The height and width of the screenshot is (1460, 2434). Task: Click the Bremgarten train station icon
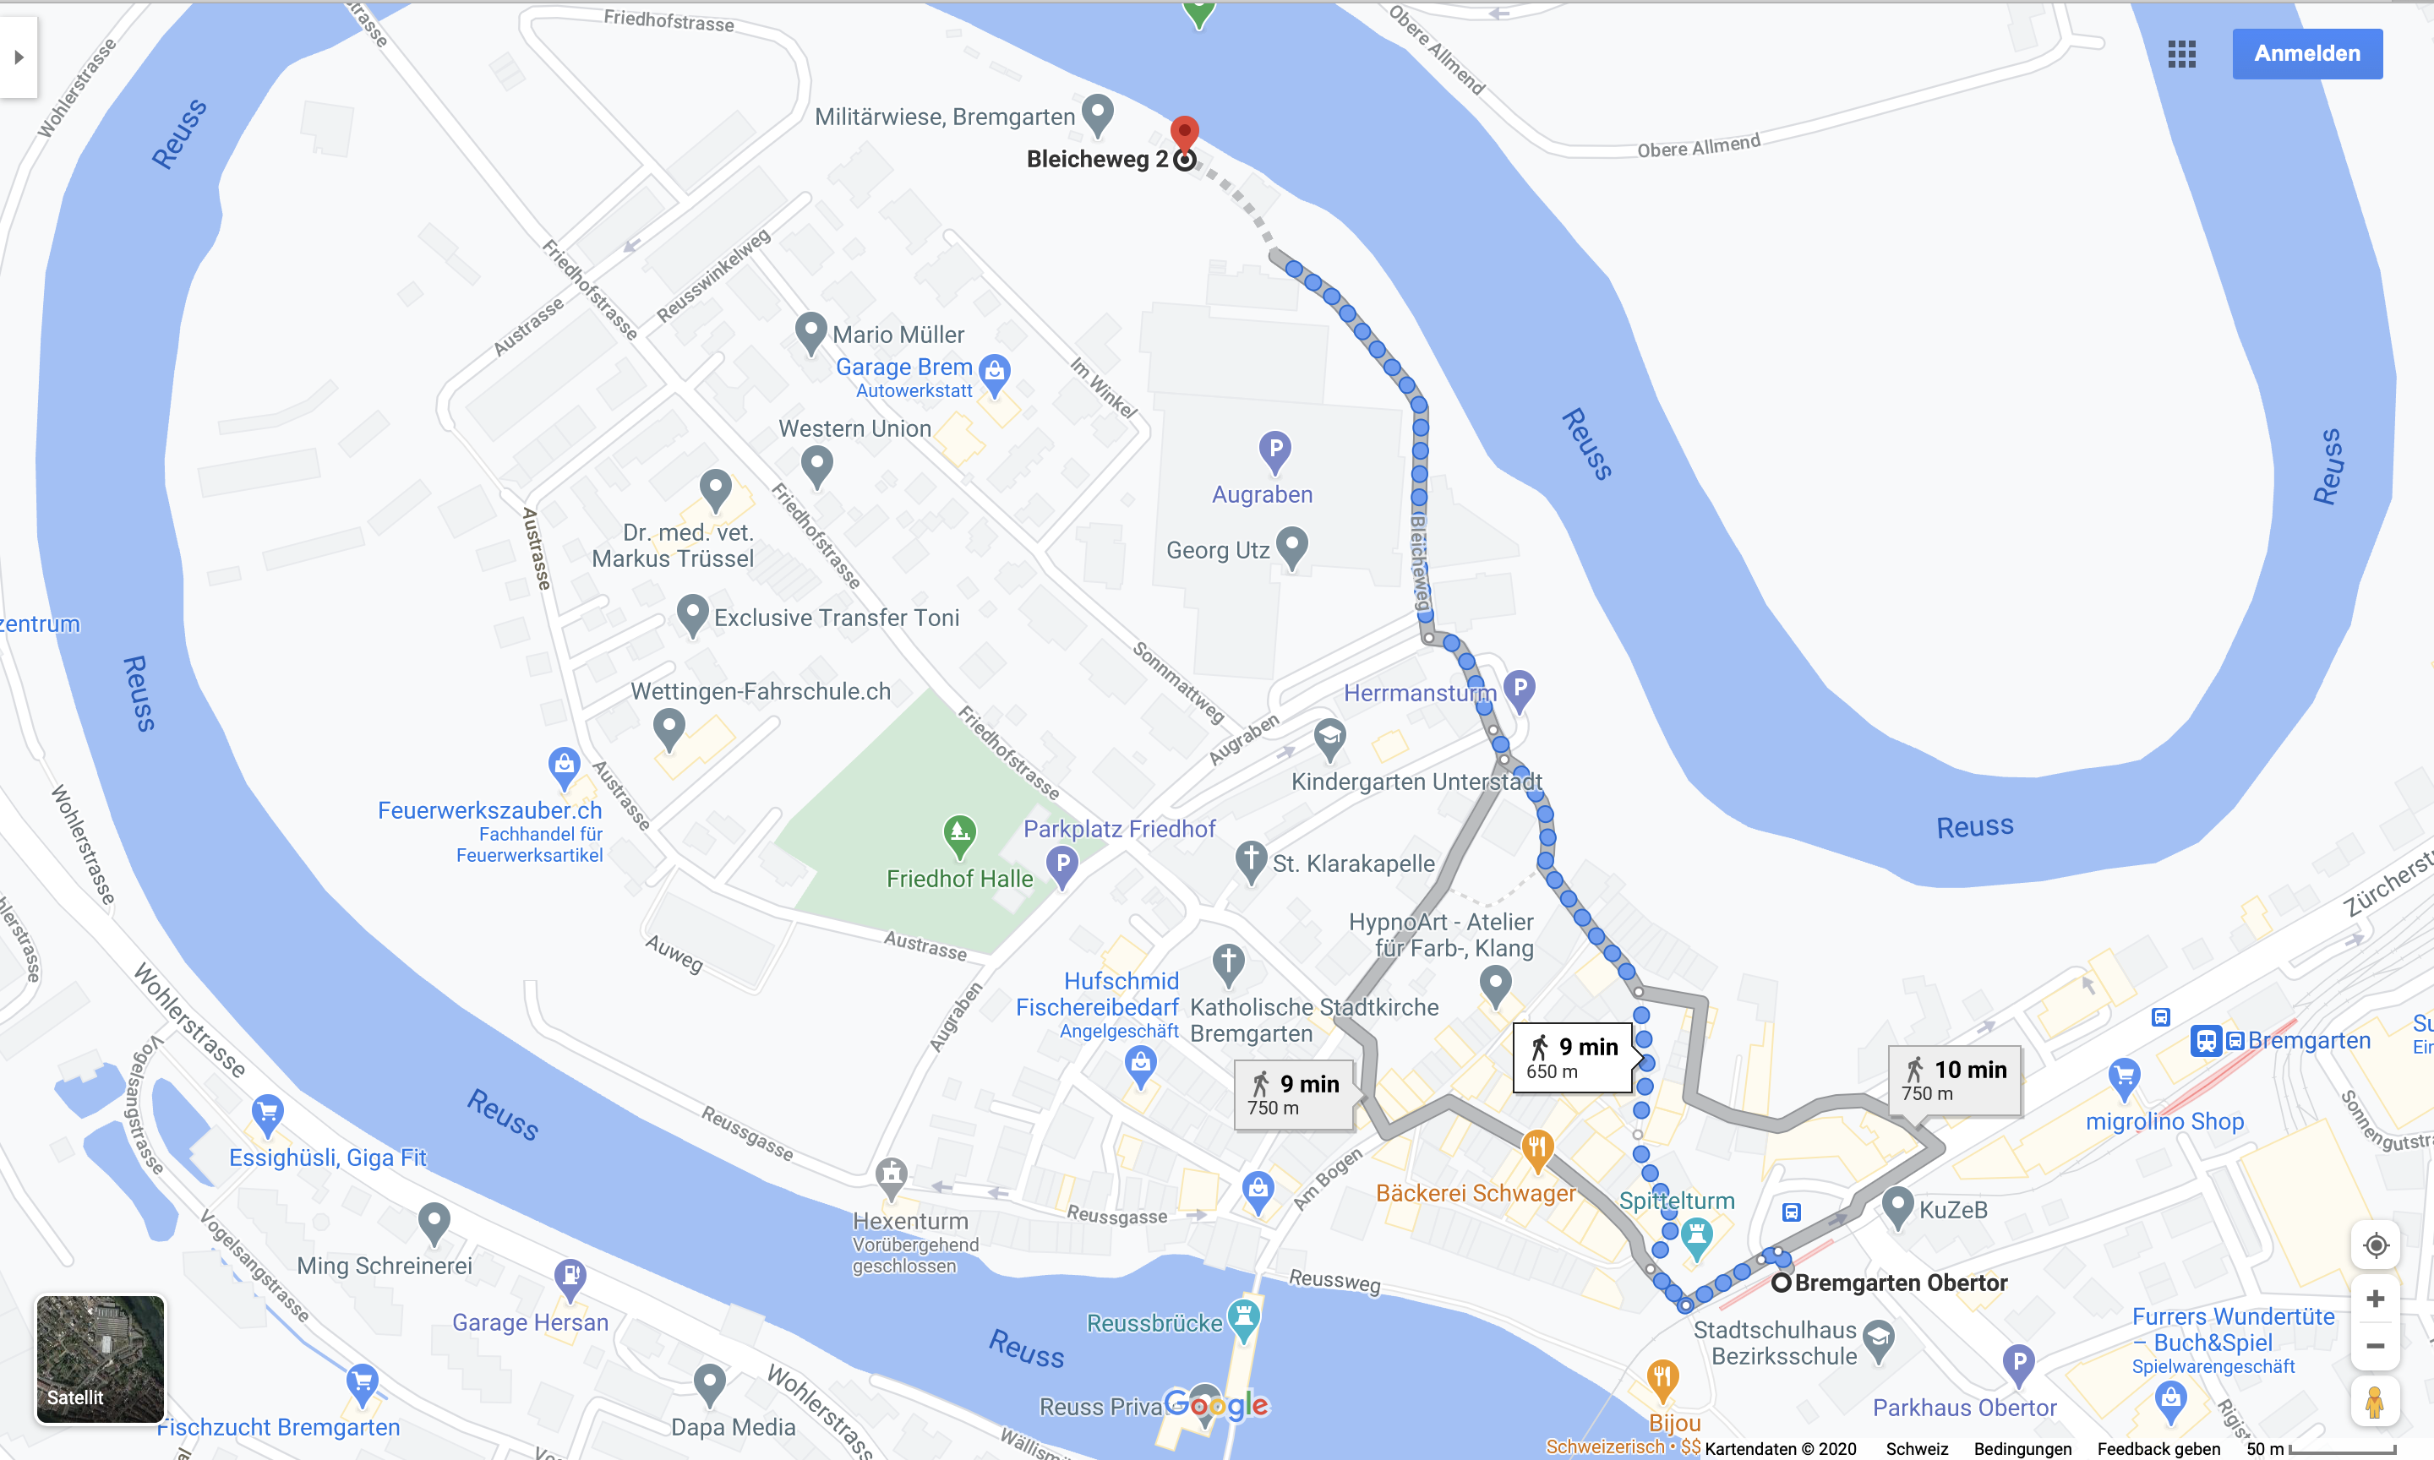[x=2207, y=1041]
